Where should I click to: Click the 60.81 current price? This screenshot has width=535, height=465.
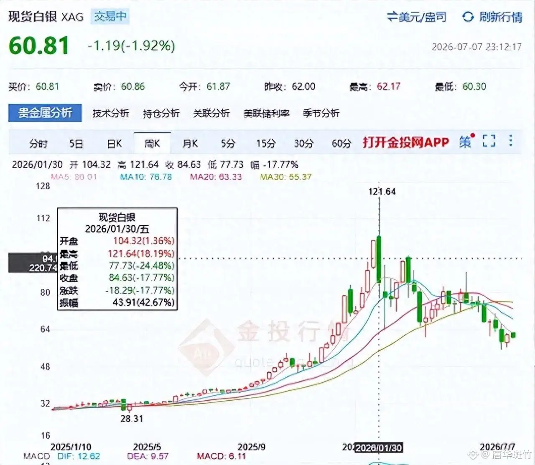(x=39, y=45)
